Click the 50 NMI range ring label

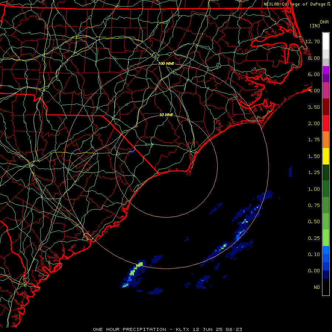pyautogui.click(x=166, y=115)
